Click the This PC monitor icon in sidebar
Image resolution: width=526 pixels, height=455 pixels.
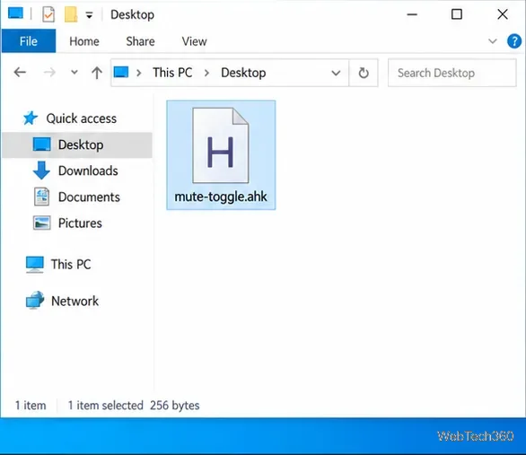(x=34, y=264)
